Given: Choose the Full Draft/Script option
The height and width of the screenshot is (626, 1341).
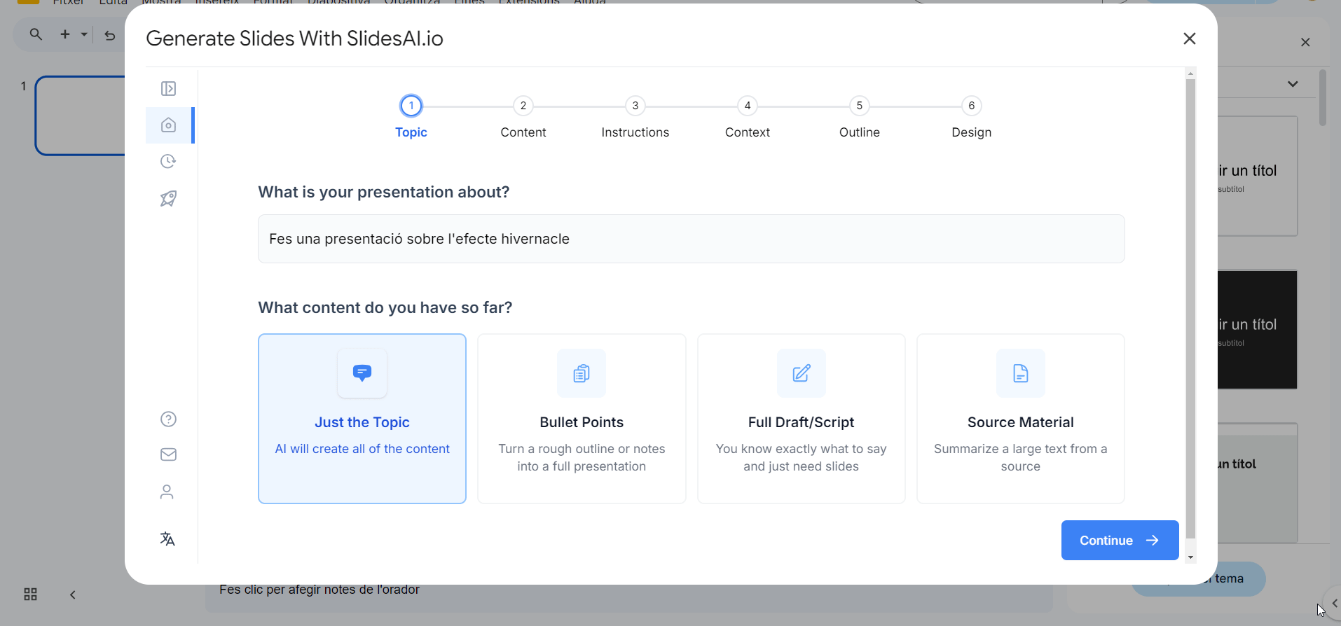Looking at the screenshot, I should (x=801, y=419).
